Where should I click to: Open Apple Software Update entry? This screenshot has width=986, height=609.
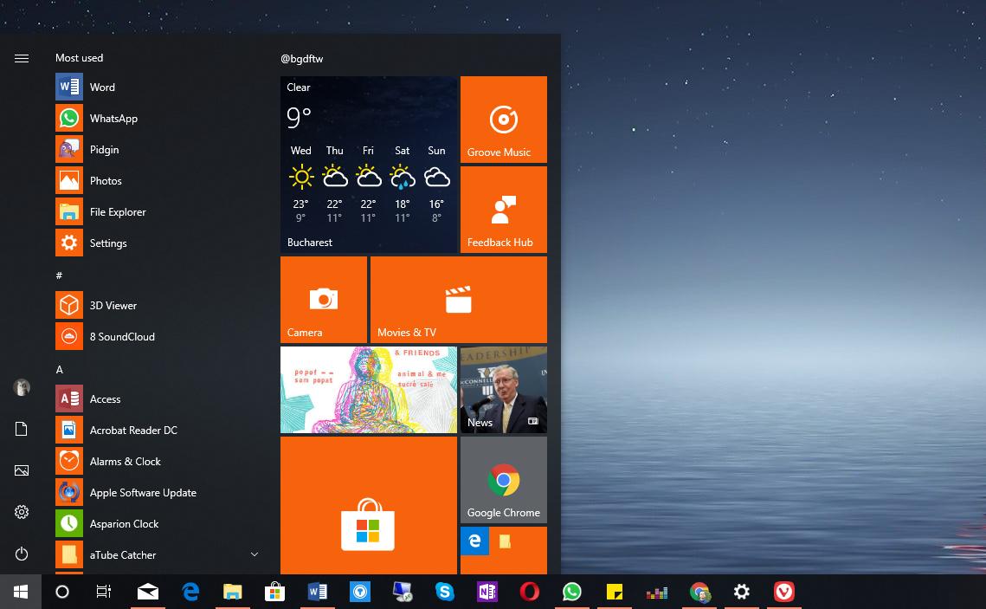[x=158, y=493]
